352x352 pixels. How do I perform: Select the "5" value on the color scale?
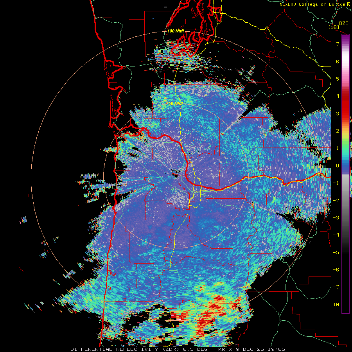(x=338, y=79)
